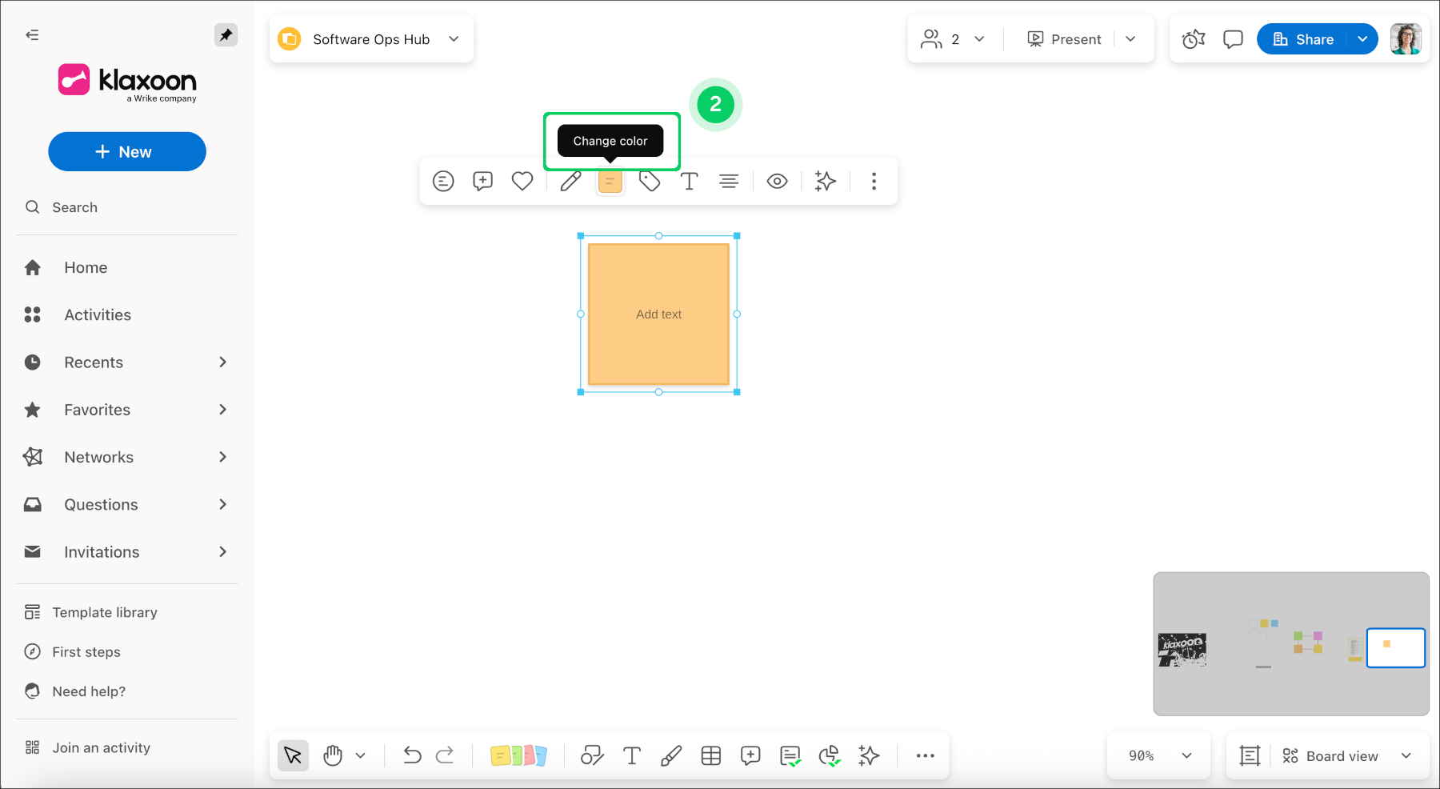Click the Change color sticky note icon
Screen dimensions: 1440x789
(x=610, y=182)
